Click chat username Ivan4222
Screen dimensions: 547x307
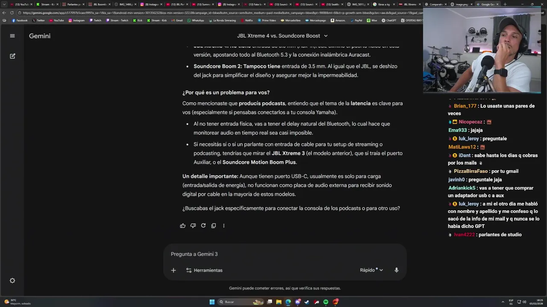coord(464,235)
